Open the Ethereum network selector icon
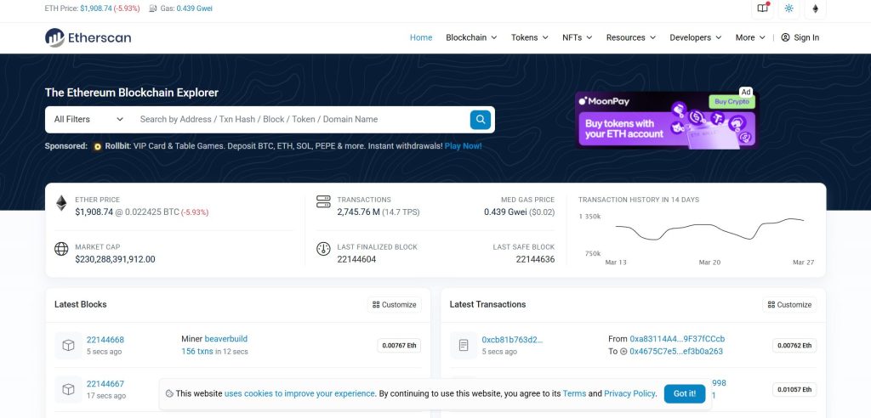Viewport: 871px width, 418px height. coord(816,8)
